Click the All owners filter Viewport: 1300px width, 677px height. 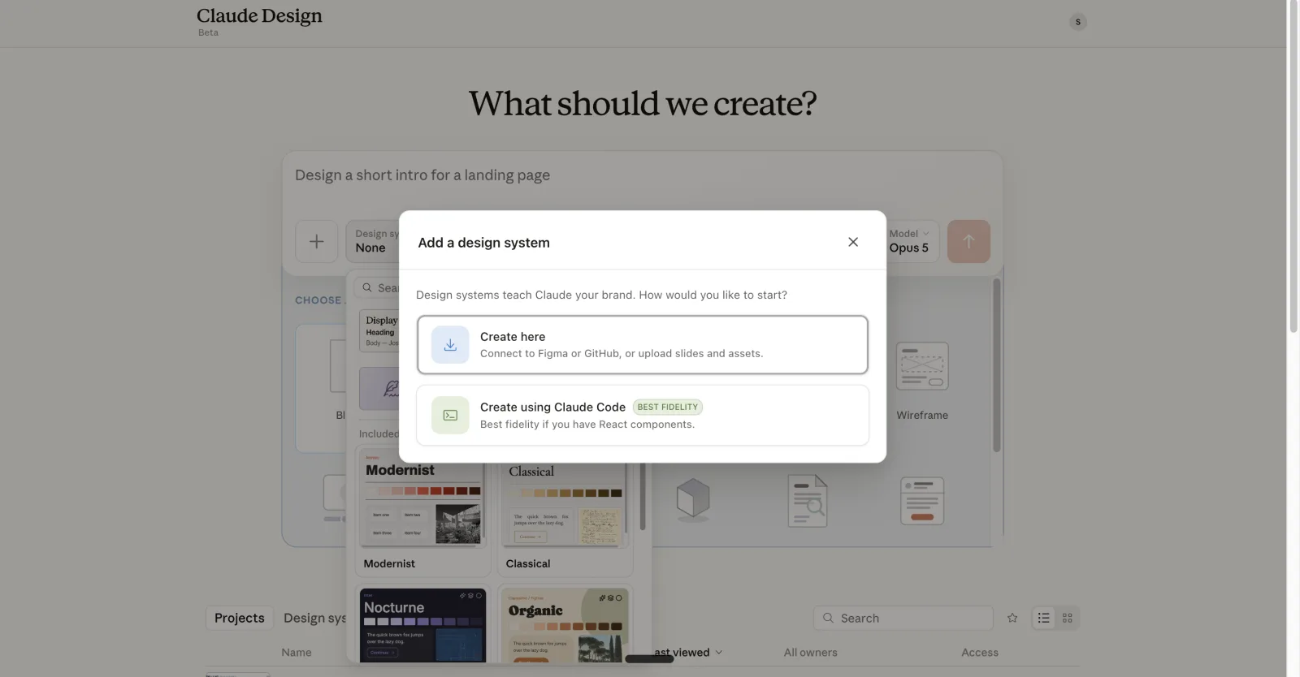(x=810, y=652)
